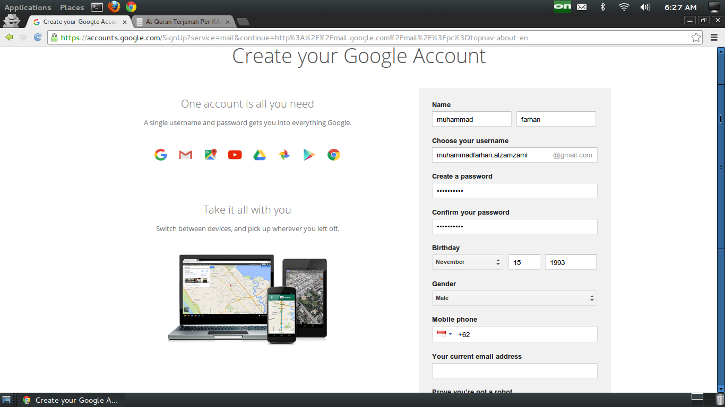Reload the page
Image resolution: width=725 pixels, height=407 pixels.
[38, 37]
